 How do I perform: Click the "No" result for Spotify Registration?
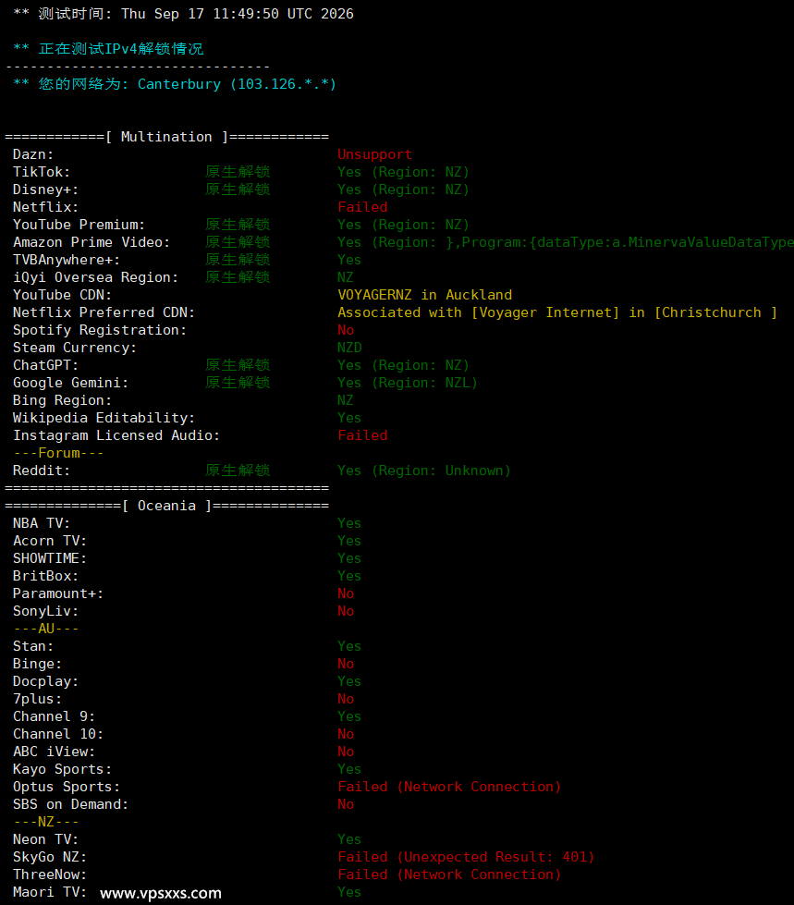click(x=346, y=330)
